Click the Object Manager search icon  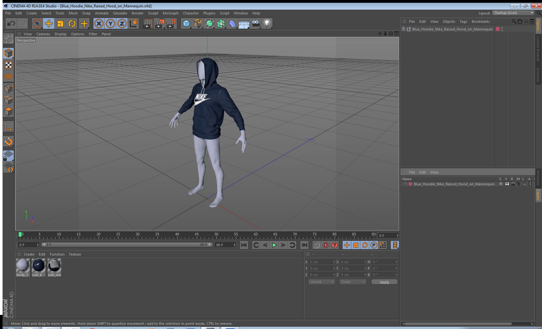[x=514, y=21]
